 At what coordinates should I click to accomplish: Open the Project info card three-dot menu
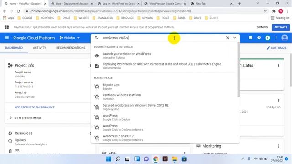90,65
